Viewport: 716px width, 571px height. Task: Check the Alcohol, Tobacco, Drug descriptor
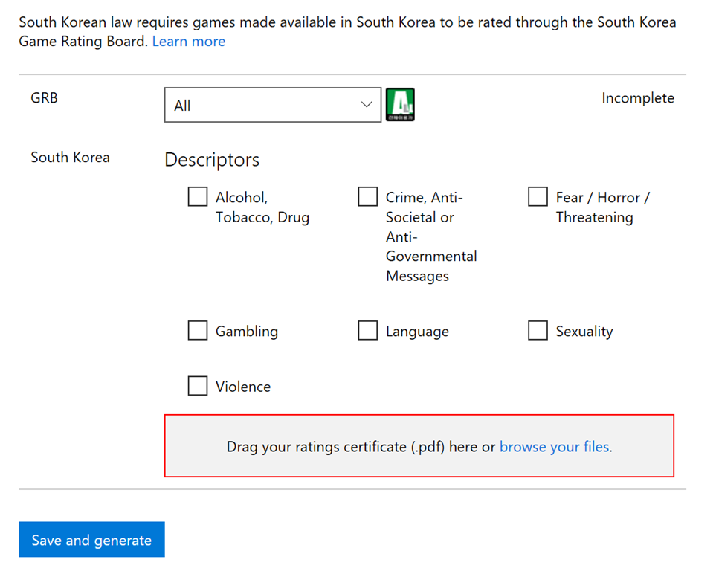198,197
